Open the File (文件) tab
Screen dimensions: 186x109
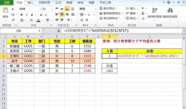click(x=7, y=3)
